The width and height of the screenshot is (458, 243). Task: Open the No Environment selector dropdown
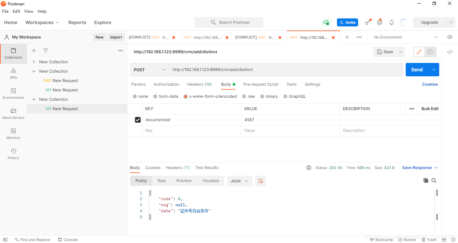[x=406, y=37]
